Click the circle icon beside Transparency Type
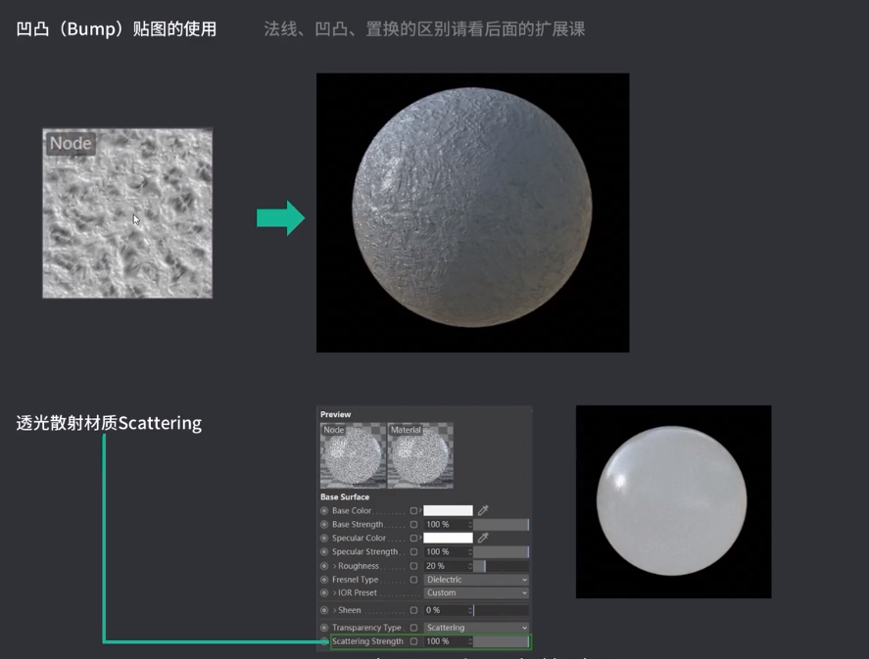Image resolution: width=869 pixels, height=659 pixels. coord(324,628)
